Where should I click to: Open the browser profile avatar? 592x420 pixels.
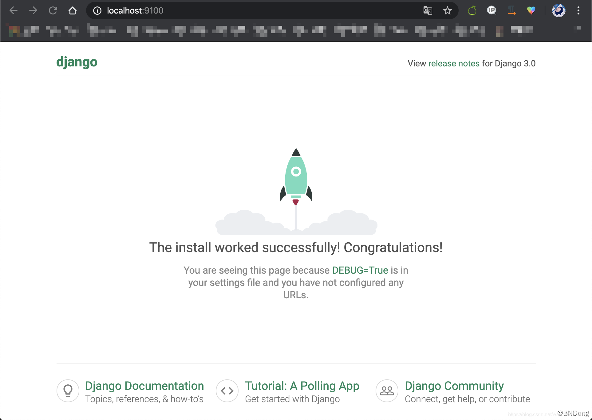[x=558, y=10]
